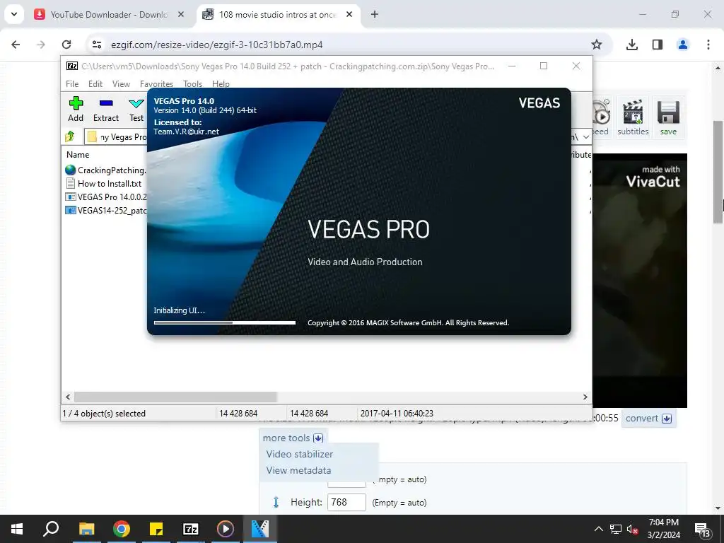Click the muted volume tray icon

point(632,529)
